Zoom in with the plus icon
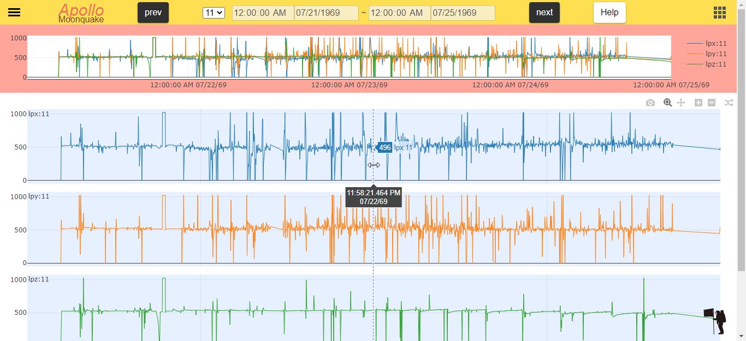The width and height of the screenshot is (746, 341). (698, 103)
